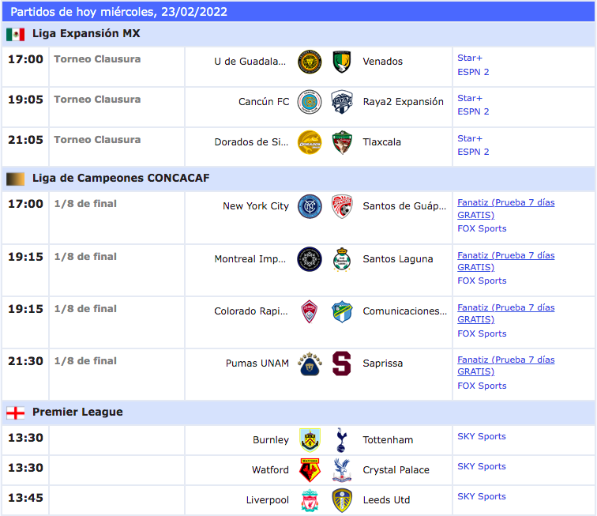Click the Colorado Rapids shield logo

point(310,311)
